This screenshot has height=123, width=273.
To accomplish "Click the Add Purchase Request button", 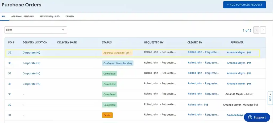I will pyautogui.click(x=244, y=5).
